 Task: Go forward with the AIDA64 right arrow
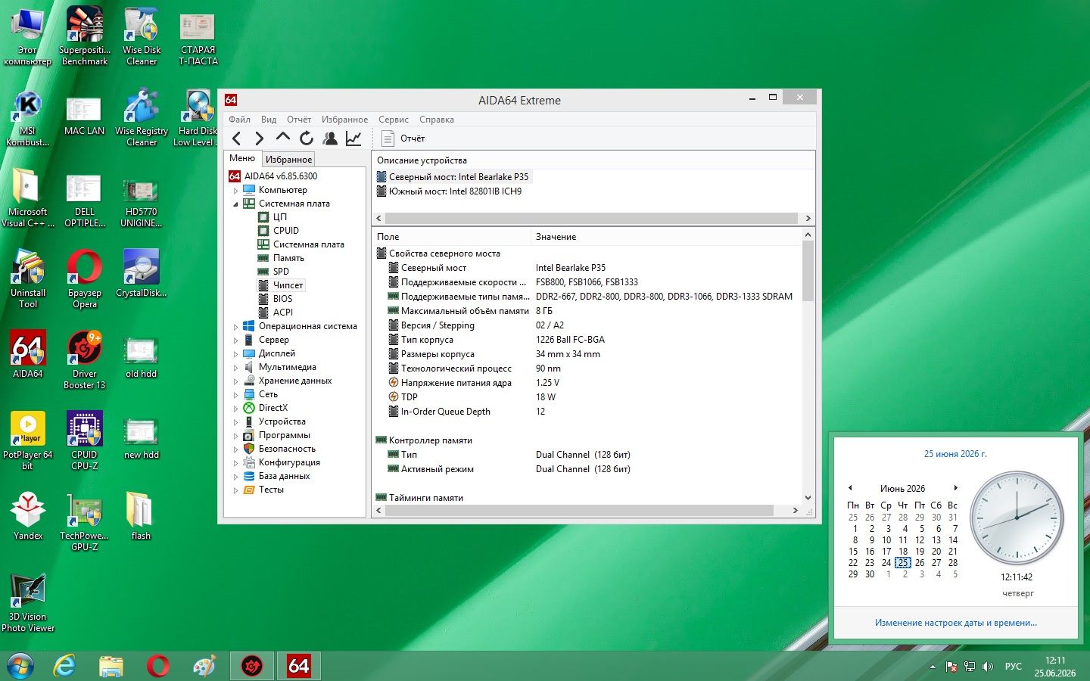(x=260, y=138)
